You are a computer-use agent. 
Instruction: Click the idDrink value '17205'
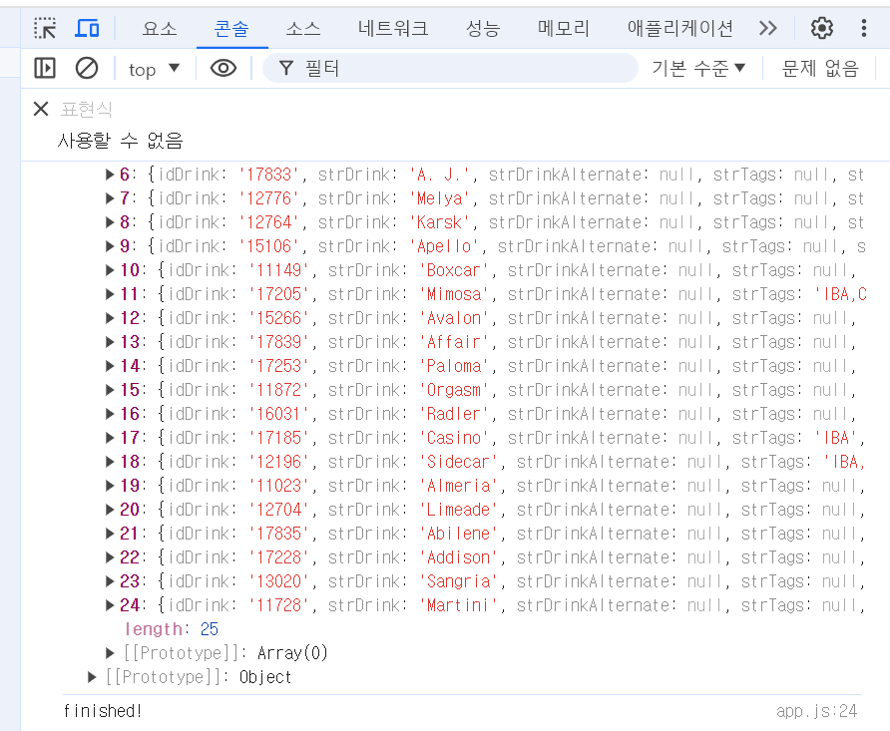click(x=278, y=294)
